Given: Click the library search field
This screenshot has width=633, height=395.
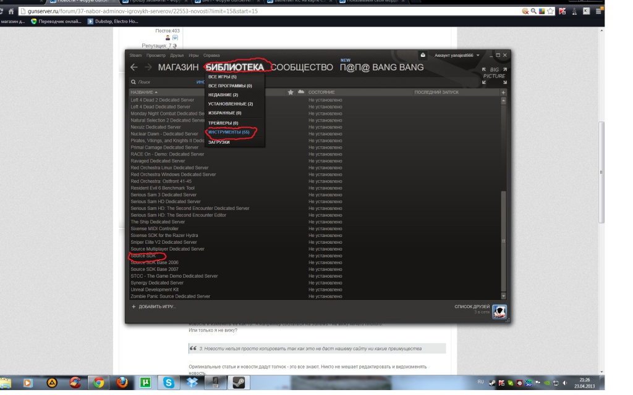Looking at the screenshot, I should point(164,82).
